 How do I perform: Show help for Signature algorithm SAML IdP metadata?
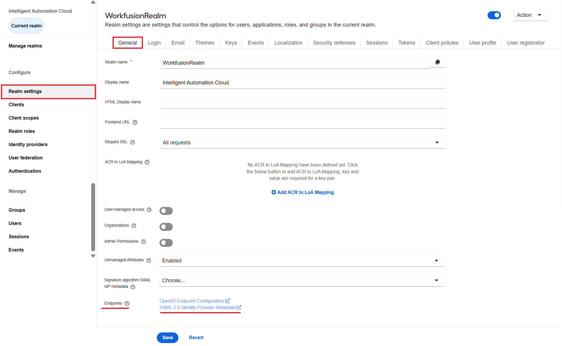coord(133,287)
